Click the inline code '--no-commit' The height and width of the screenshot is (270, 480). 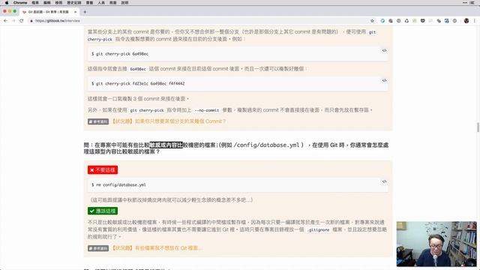[207, 110]
